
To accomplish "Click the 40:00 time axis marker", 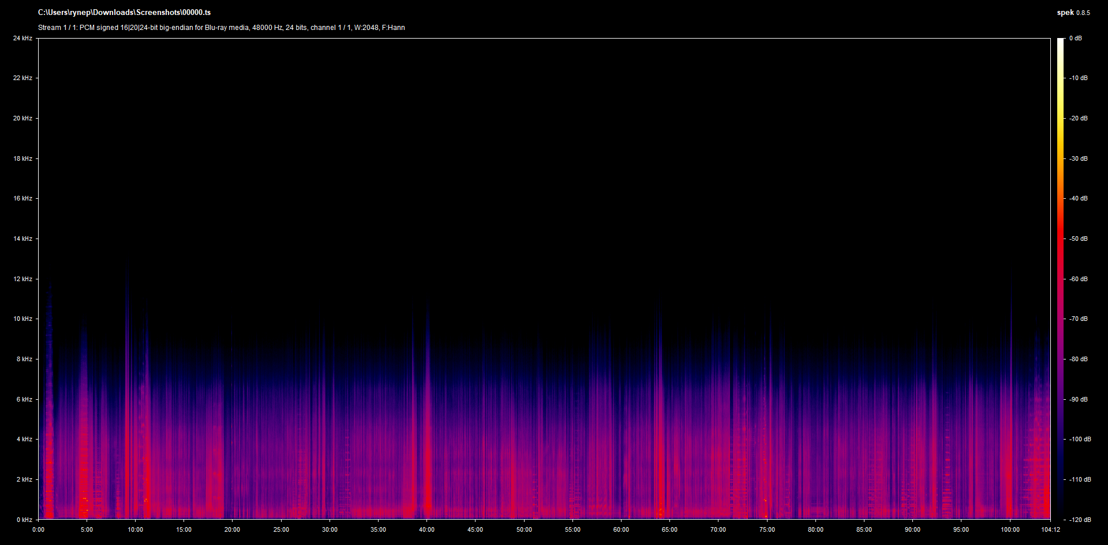I will [426, 529].
